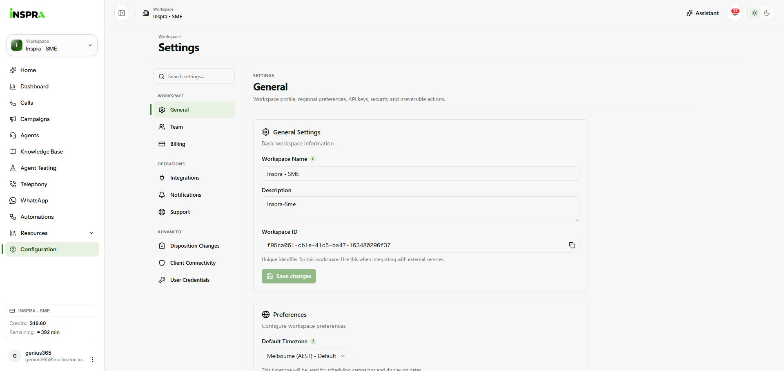Viewport: 784px width, 371px height.
Task: Open Agents in the sidebar
Action: point(52,135)
